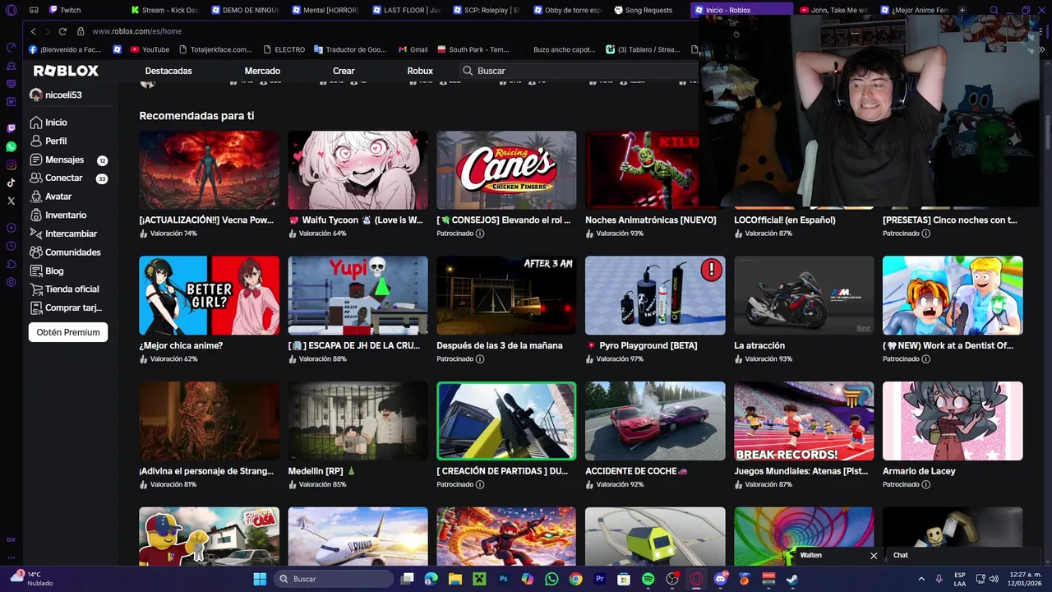The width and height of the screenshot is (1052, 592).
Task: Open the Waifu Tycoon game thumbnail
Action: click(x=358, y=170)
